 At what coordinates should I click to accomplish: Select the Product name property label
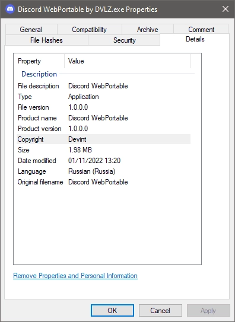pyautogui.click(x=37, y=118)
